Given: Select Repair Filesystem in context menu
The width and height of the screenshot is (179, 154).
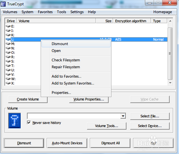Looking at the screenshot, I should tap(76, 67).
